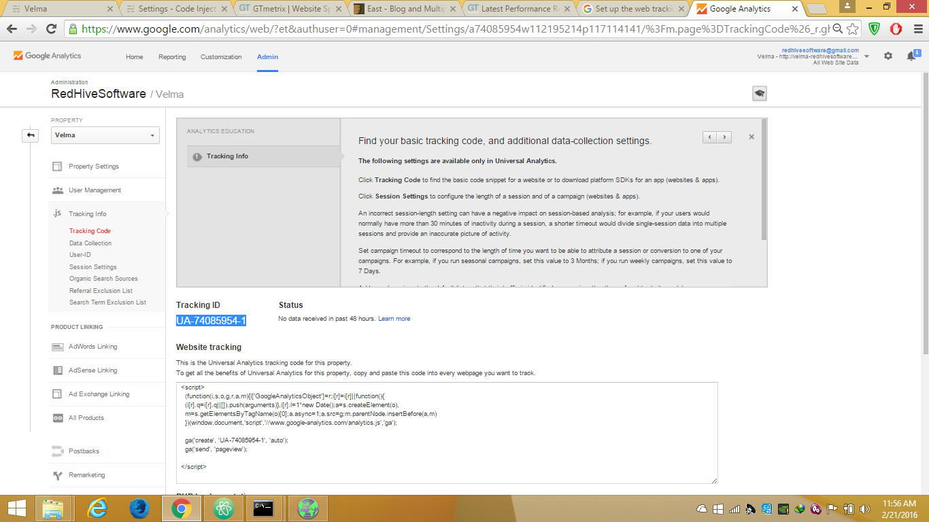Viewport: 929px width, 522px height.
Task: Open Postbacks in sidebar
Action: pos(84,451)
